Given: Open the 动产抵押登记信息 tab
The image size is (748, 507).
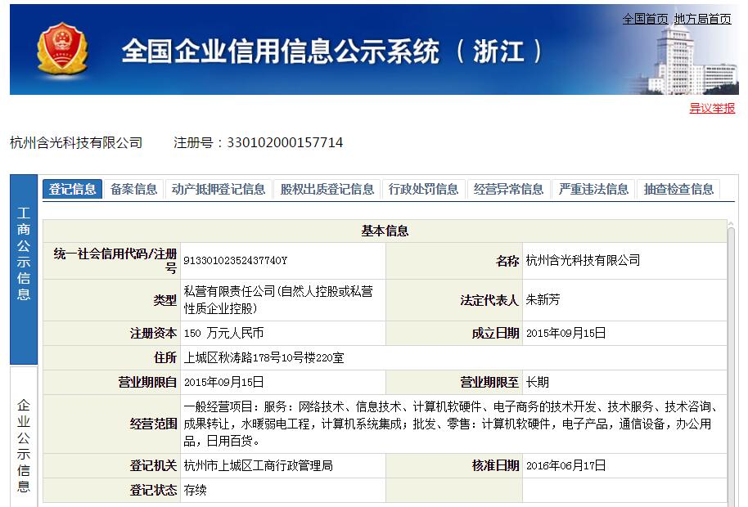Looking at the screenshot, I should click(x=219, y=189).
